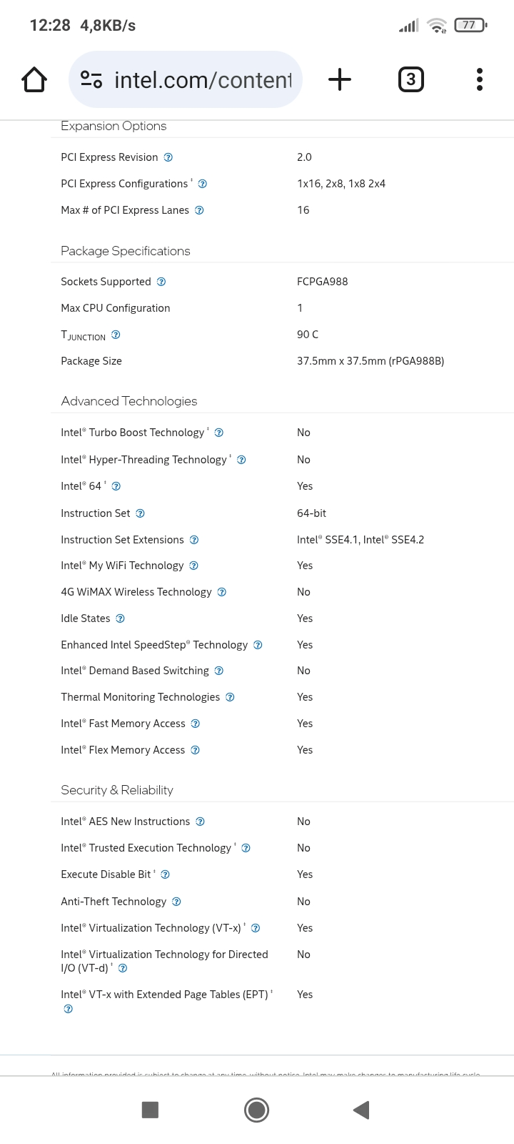This screenshot has width=514, height=1144.
Task: Tap the site info icon in address bar
Action: tap(91, 79)
